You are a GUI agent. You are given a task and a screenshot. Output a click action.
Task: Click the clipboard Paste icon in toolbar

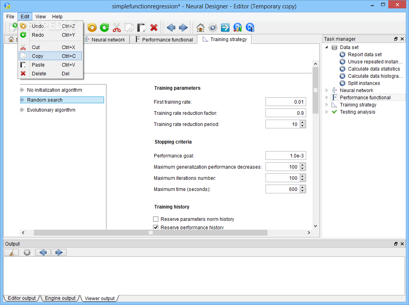pos(142,28)
